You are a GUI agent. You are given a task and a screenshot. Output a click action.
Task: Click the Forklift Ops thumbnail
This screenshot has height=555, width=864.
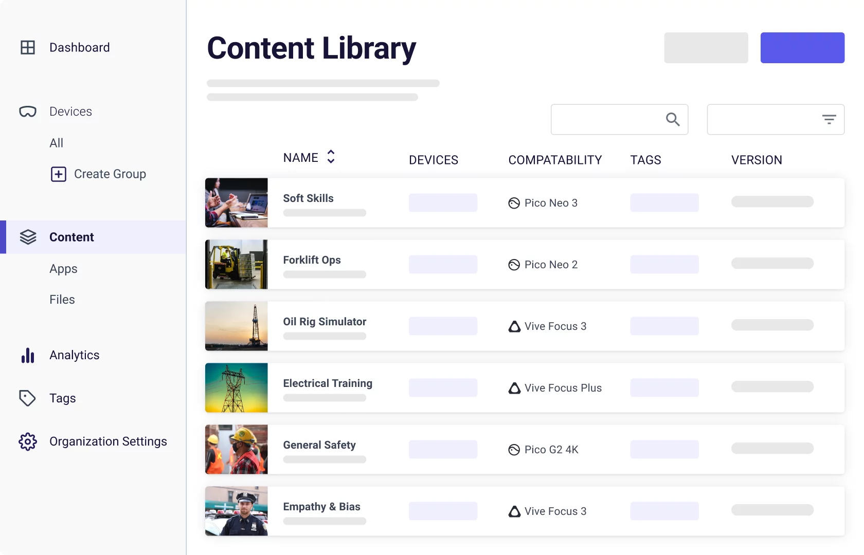click(236, 264)
